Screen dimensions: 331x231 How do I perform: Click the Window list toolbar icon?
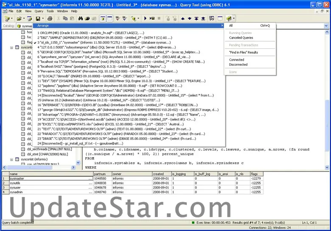pos(229,19)
